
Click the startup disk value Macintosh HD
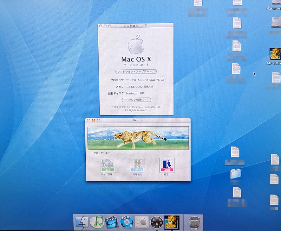point(135,93)
